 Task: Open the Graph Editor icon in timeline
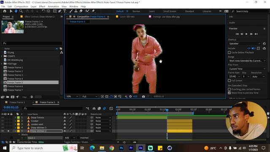coord(111,109)
